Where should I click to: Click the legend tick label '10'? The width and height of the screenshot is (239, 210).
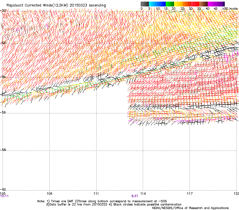(158, 9)
